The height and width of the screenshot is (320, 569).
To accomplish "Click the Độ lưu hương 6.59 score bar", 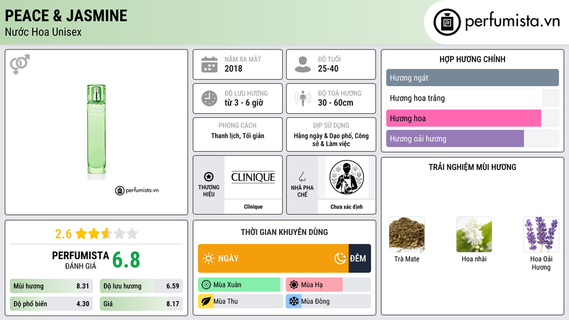I will pyautogui.click(x=141, y=286).
